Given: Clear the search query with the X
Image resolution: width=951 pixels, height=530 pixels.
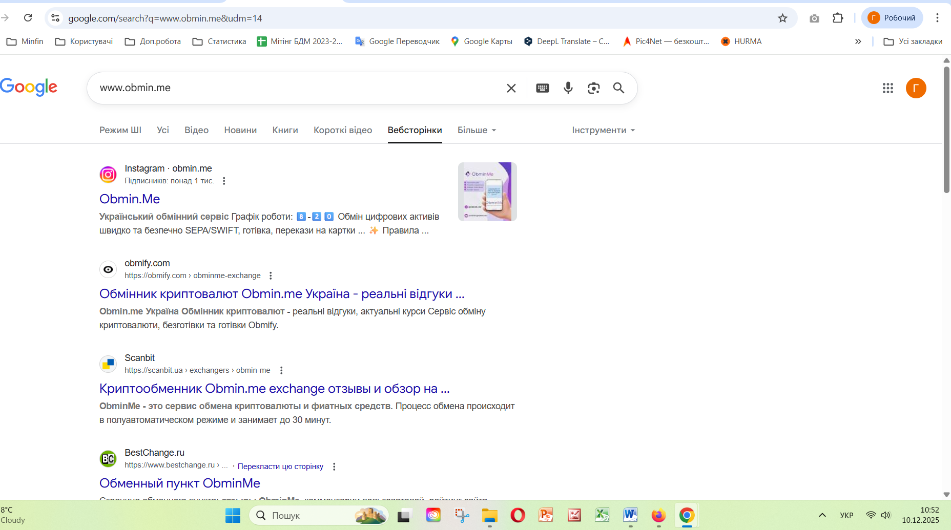Looking at the screenshot, I should 511,88.
